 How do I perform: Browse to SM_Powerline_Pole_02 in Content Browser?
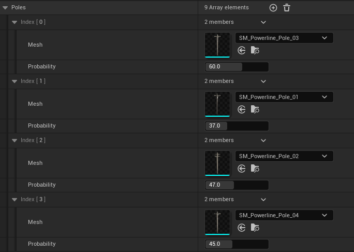pos(255,169)
